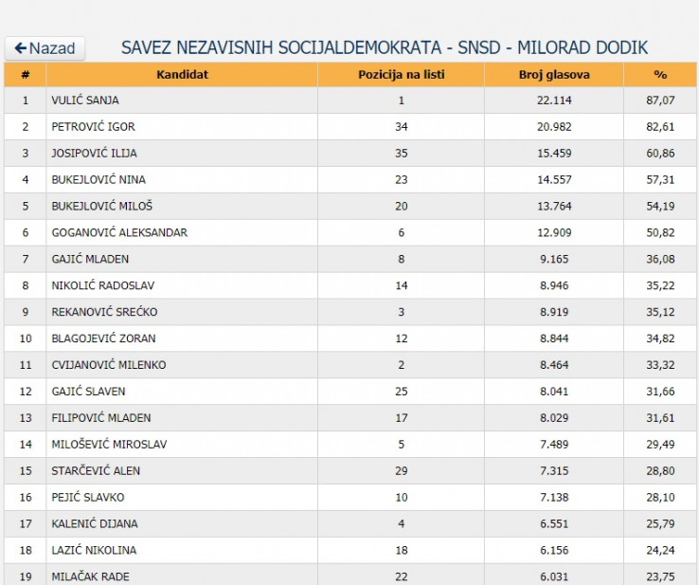
Task: Click the percent column header
Action: click(660, 75)
